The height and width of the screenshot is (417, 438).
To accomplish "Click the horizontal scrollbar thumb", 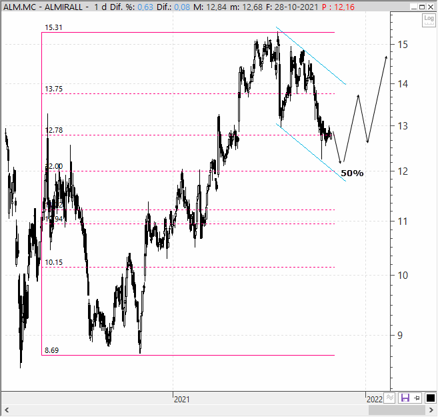I will coord(397,410).
